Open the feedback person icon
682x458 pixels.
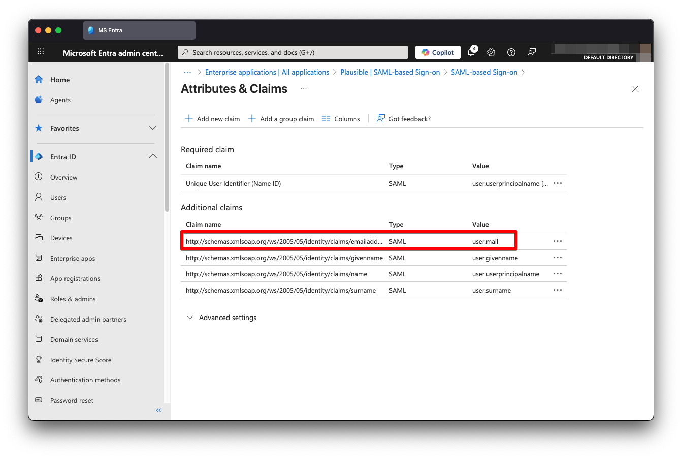click(531, 52)
